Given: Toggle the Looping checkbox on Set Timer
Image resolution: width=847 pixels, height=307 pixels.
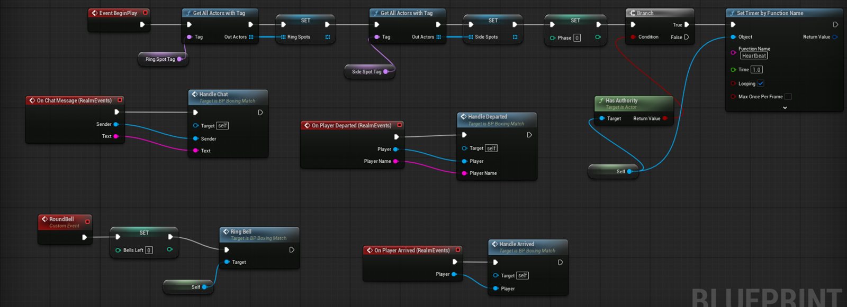Looking at the screenshot, I should pyautogui.click(x=760, y=83).
